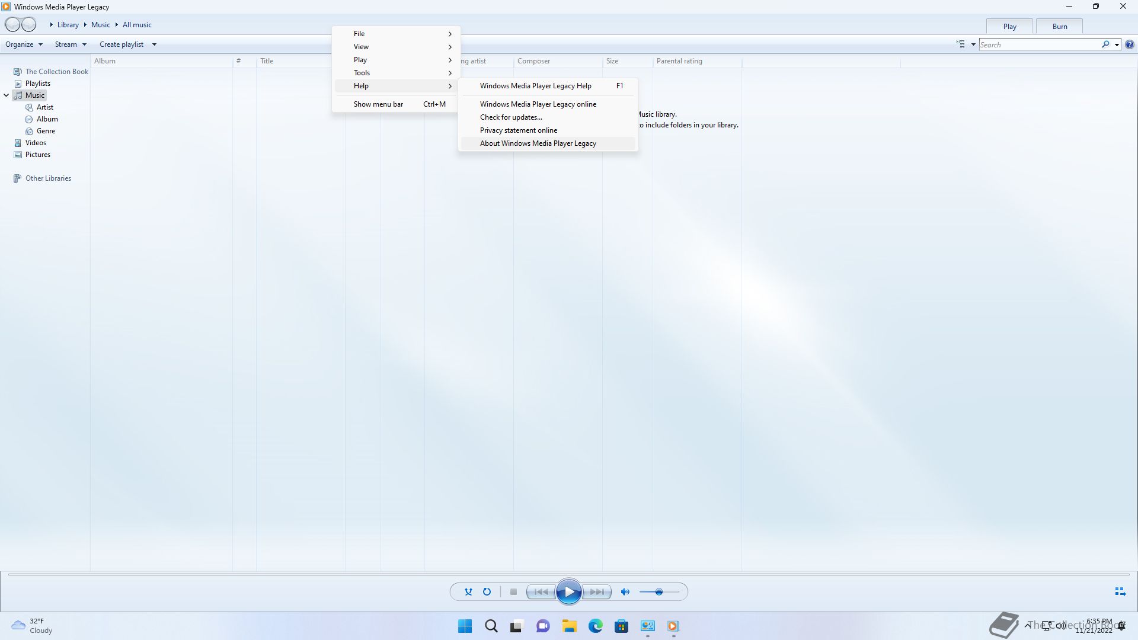Switch to Now Playing view icon

(1120, 591)
